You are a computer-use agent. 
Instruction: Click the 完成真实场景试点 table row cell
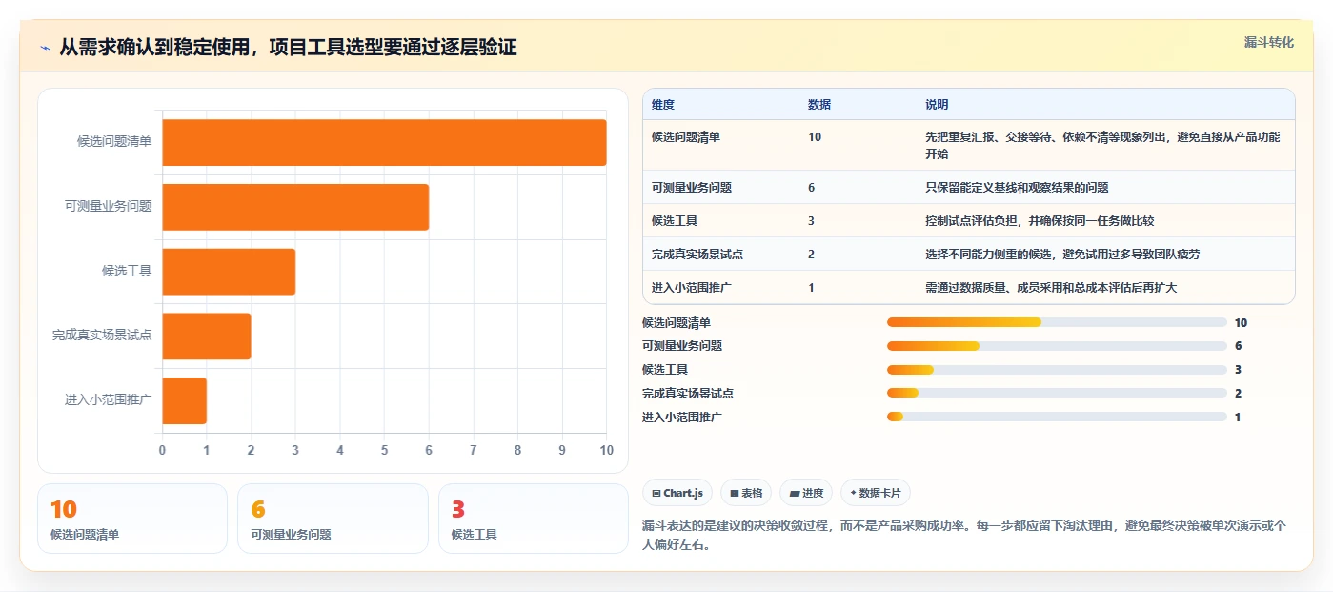(x=697, y=255)
